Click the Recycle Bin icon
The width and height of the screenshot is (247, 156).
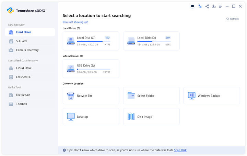(71, 96)
